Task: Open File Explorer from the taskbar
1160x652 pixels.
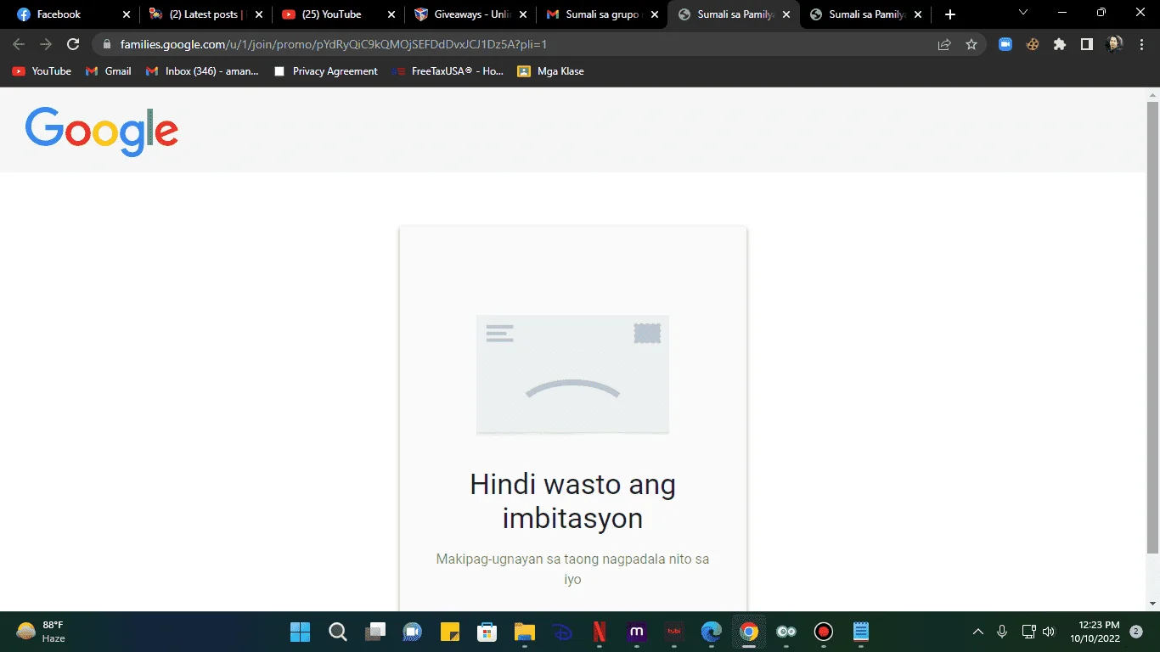Action: pos(524,632)
